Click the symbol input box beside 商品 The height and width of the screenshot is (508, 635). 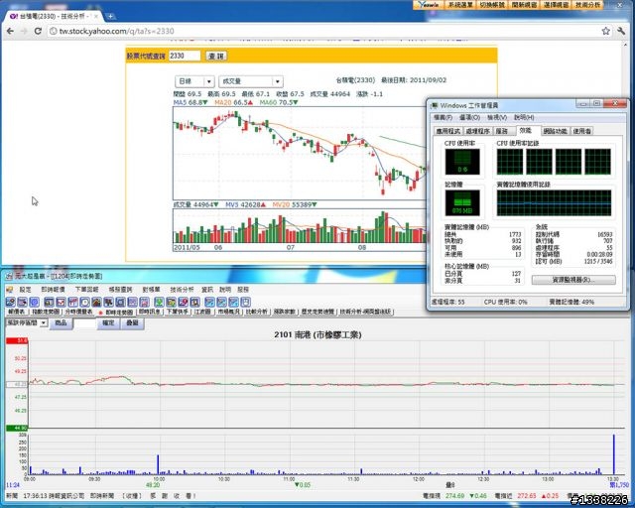pos(84,322)
